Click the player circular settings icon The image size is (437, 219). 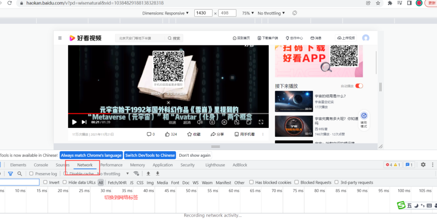tap(224, 122)
